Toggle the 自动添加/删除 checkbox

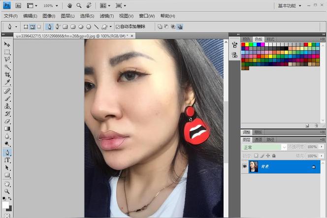click(x=117, y=27)
